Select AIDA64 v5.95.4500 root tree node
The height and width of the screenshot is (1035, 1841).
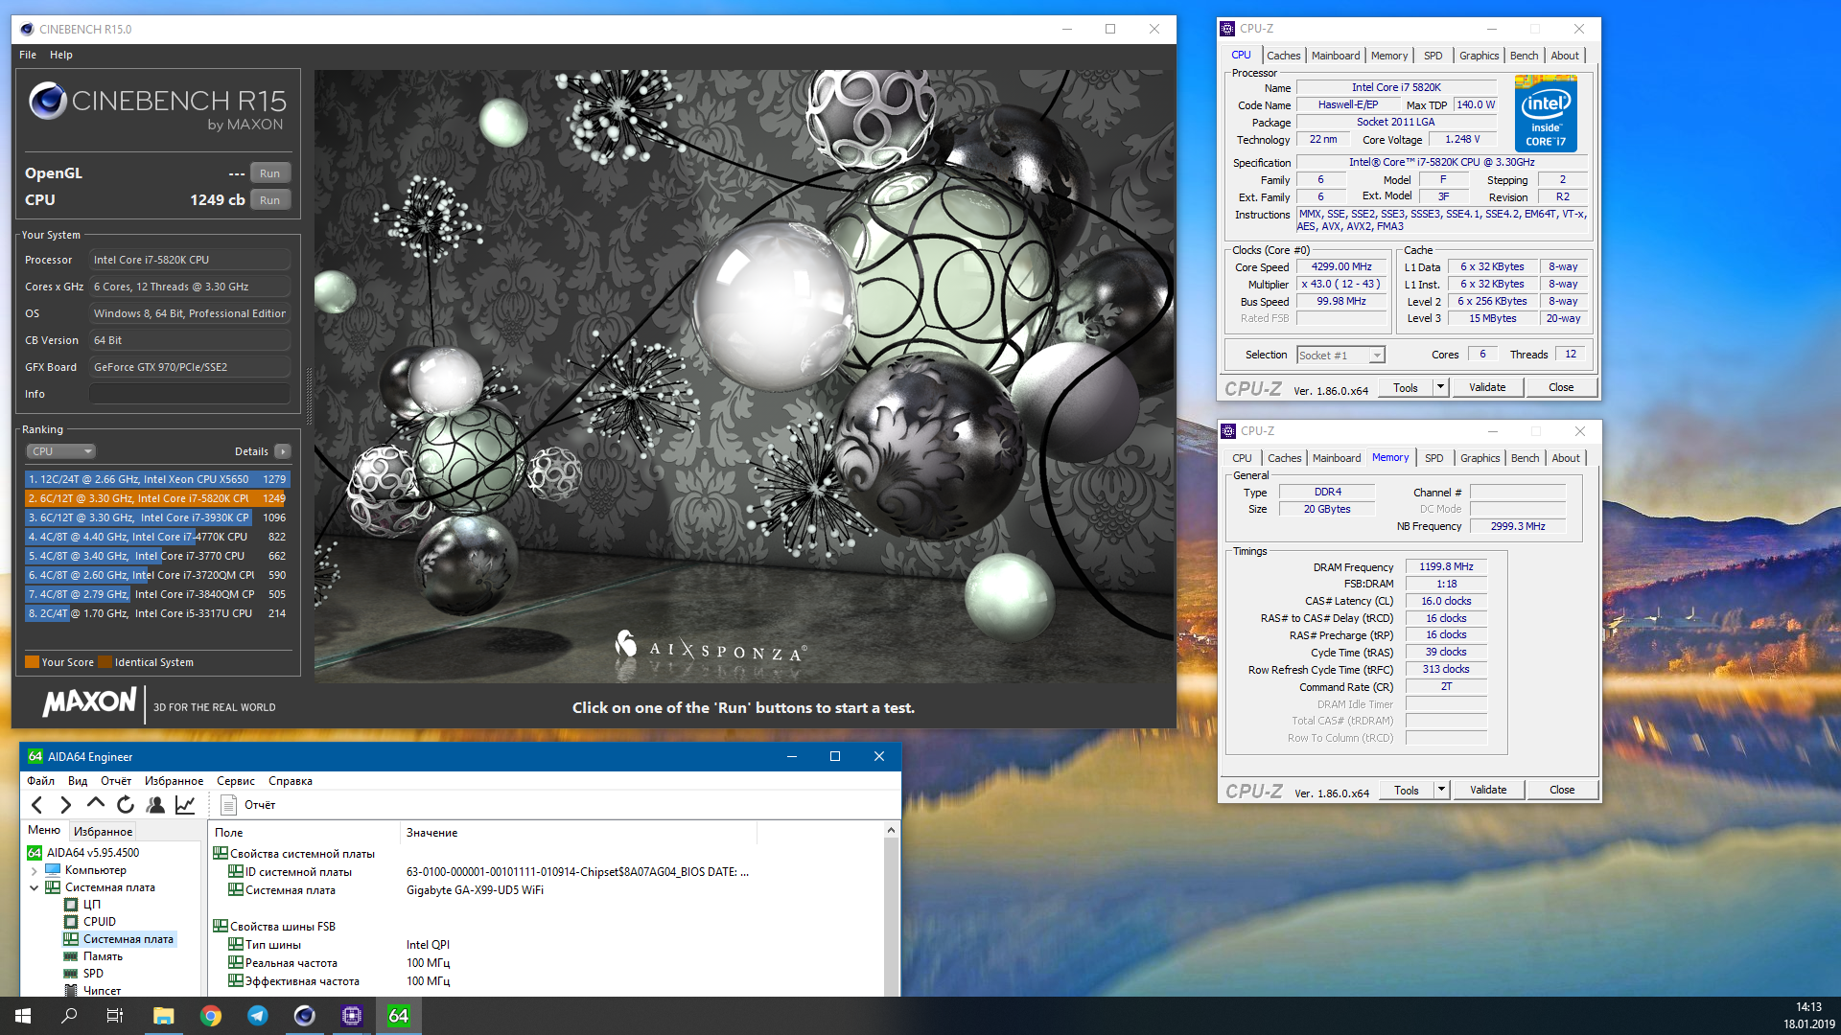click(x=93, y=853)
